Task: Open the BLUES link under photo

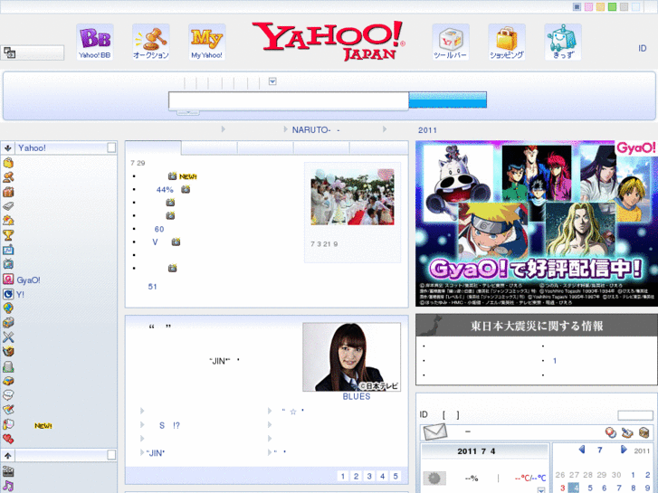Action: (356, 396)
